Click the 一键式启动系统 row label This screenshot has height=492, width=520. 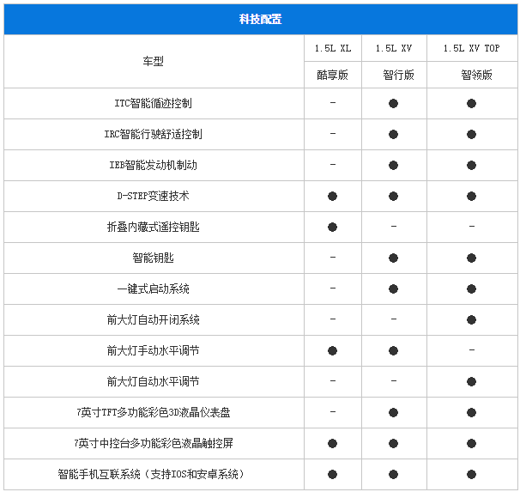(x=153, y=289)
